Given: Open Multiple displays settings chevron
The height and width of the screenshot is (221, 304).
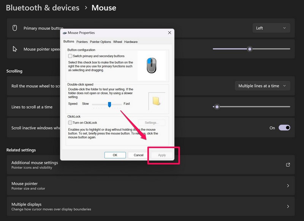Looking at the screenshot, I should coord(288,207).
